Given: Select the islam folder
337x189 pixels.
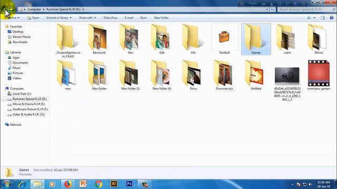Looking at the screenshot, I should point(288,39).
